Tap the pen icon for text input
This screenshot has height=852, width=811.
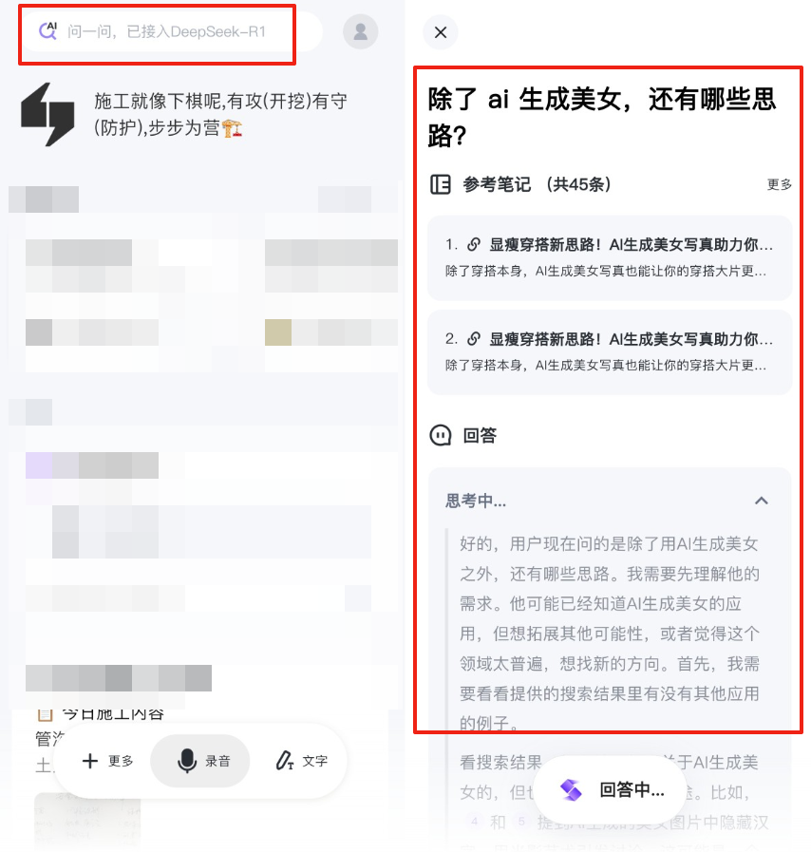[x=285, y=761]
